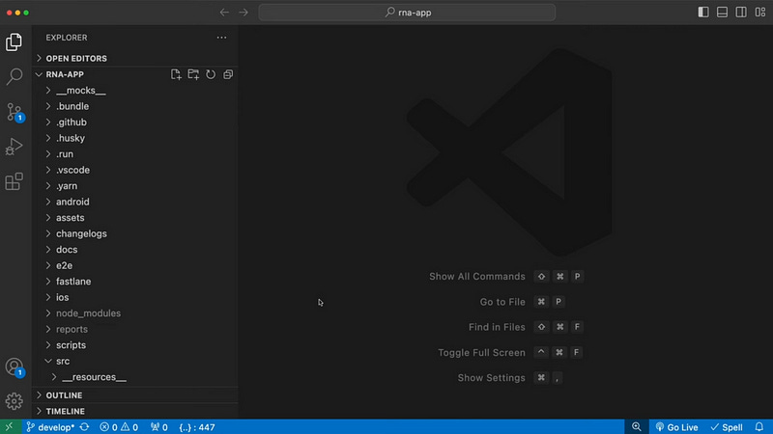The image size is (773, 434).
Task: Click the zoom magnifier in status bar
Action: coord(637,426)
